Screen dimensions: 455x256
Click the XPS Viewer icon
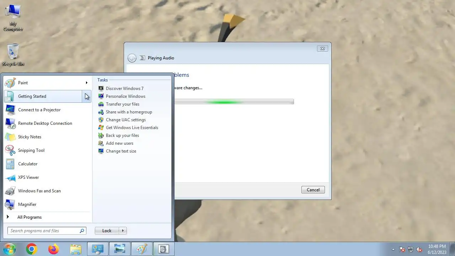click(x=10, y=177)
